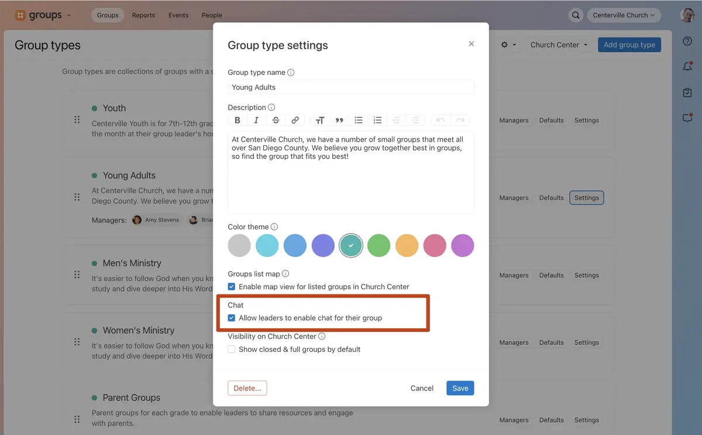Click manager Amy Stevens under Young Adults

[x=156, y=220]
